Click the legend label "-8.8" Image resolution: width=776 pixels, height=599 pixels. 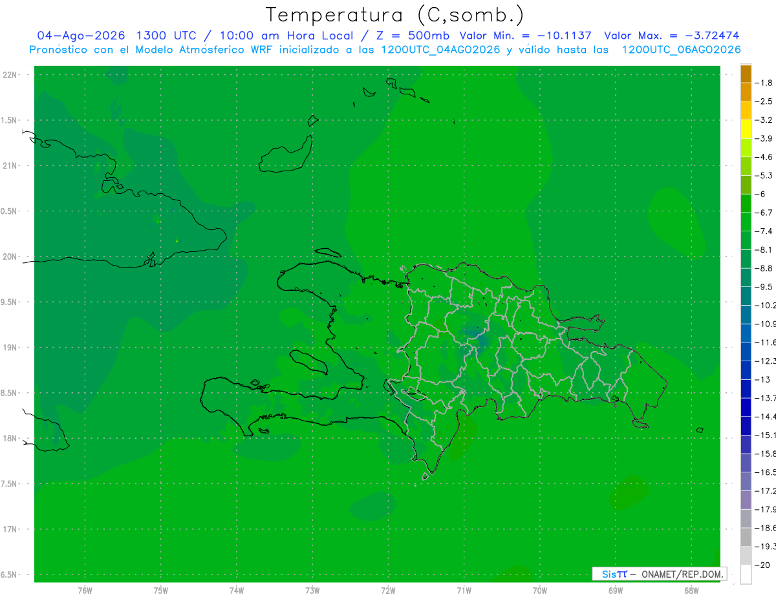(764, 268)
